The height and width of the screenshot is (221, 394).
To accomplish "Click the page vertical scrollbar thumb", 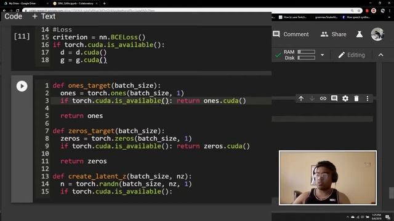I will click(x=392, y=193).
